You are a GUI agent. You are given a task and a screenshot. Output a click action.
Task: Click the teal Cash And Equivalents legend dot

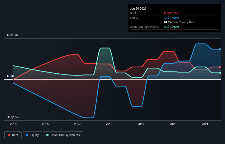(x=47, y=135)
